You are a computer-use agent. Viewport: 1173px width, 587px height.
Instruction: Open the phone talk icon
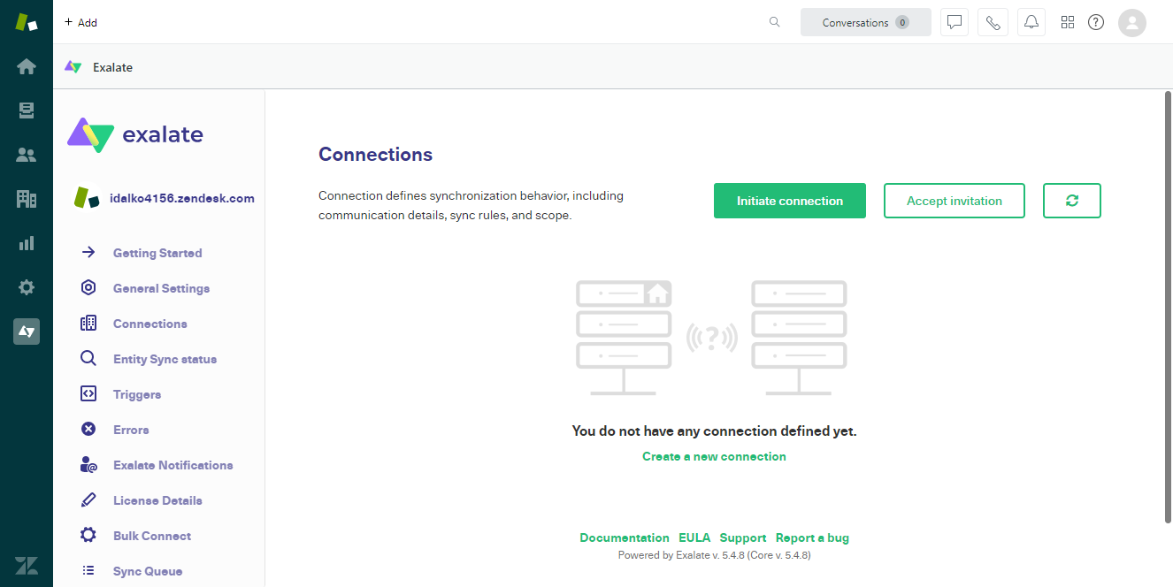pyautogui.click(x=993, y=22)
